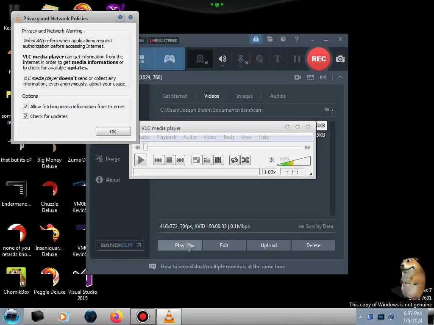Mute VLC with the speaker icon
434x325 pixels.
coord(271,160)
